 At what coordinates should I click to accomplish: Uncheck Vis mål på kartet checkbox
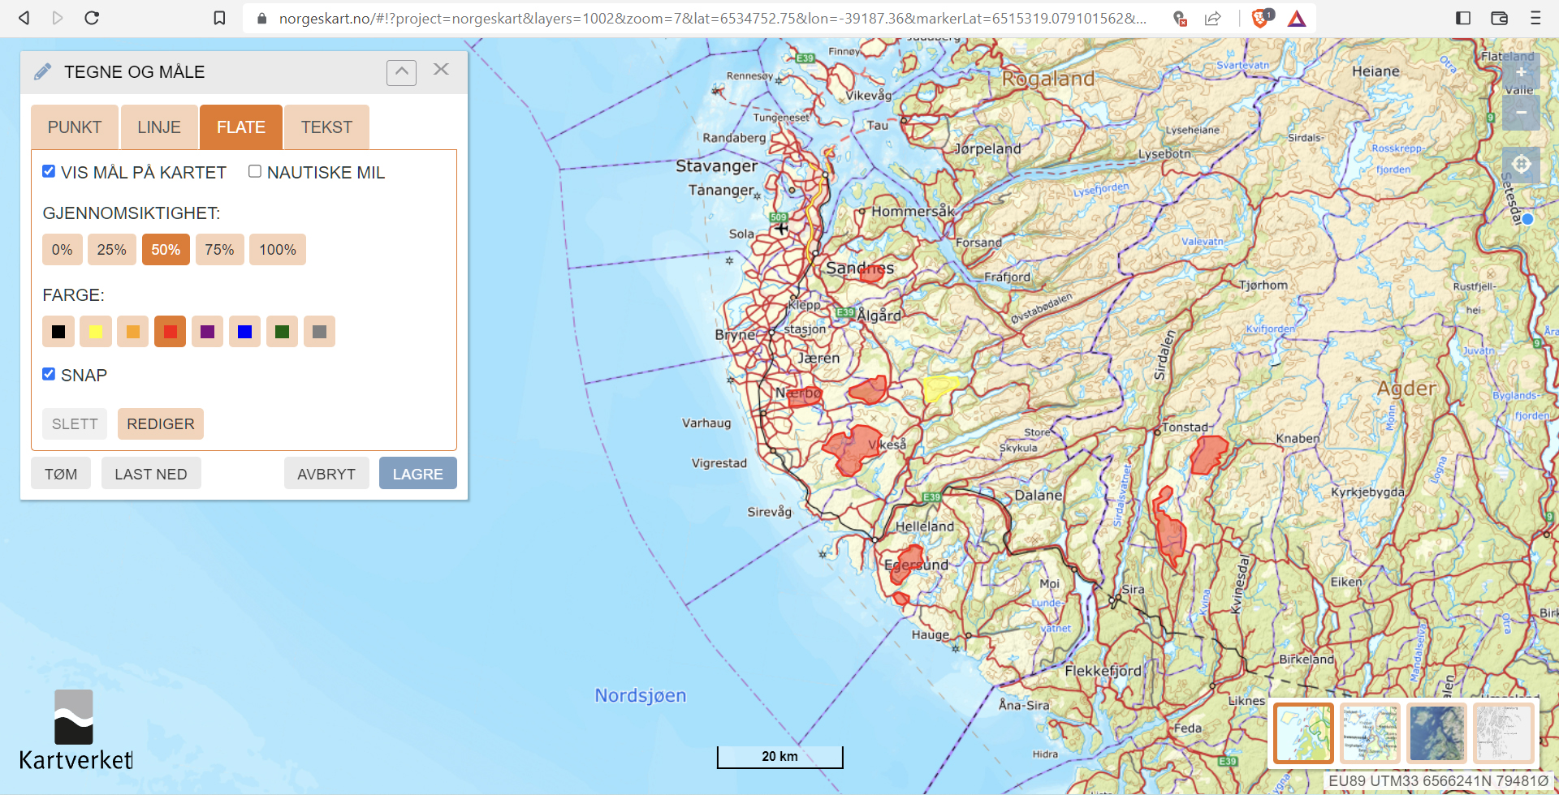(x=49, y=171)
